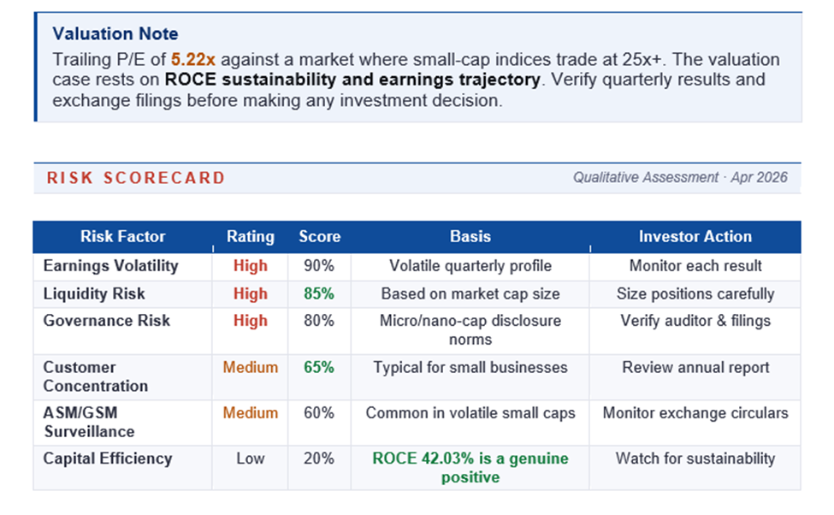Click the Investor Action column header
834x515 pixels.
coord(695,237)
